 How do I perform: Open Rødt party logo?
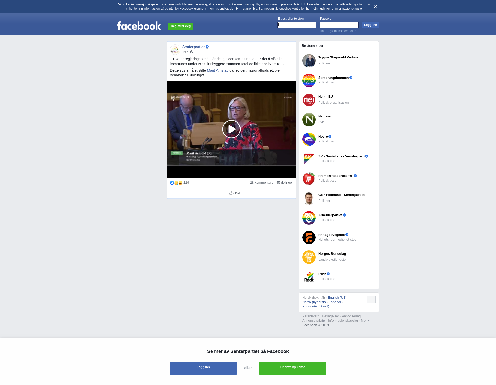click(309, 277)
